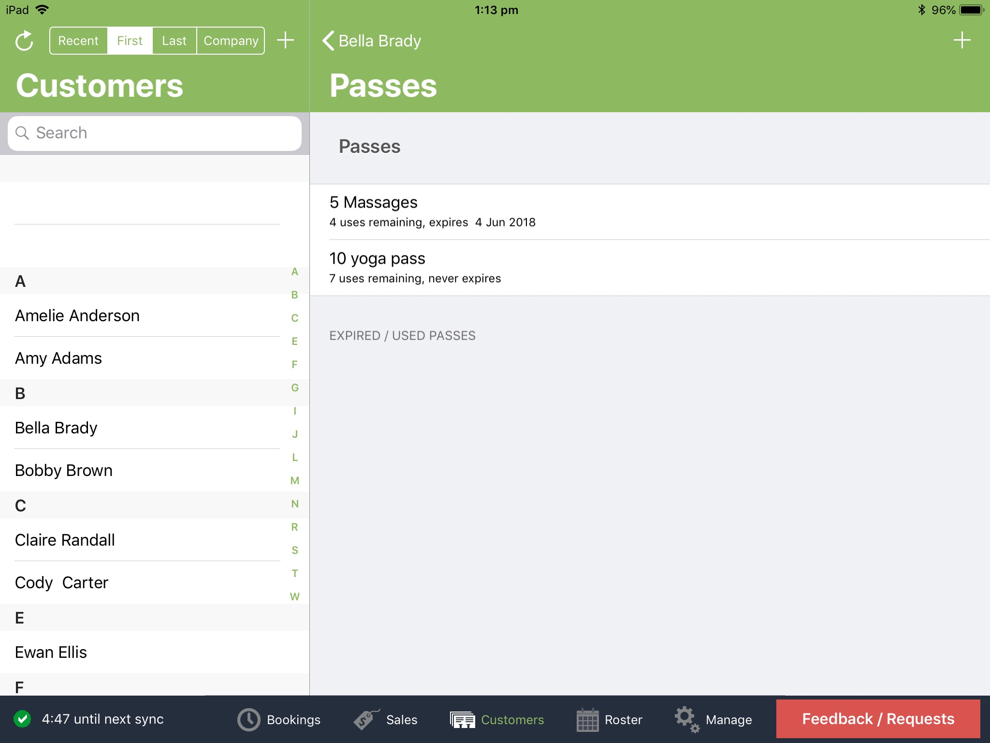Image resolution: width=990 pixels, height=743 pixels.
Task: Tap the plus icon to add a new pass
Action: click(962, 41)
